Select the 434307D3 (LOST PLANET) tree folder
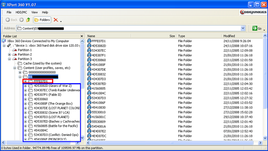The width and height of the screenshot is (268, 151). [x=52, y=117]
